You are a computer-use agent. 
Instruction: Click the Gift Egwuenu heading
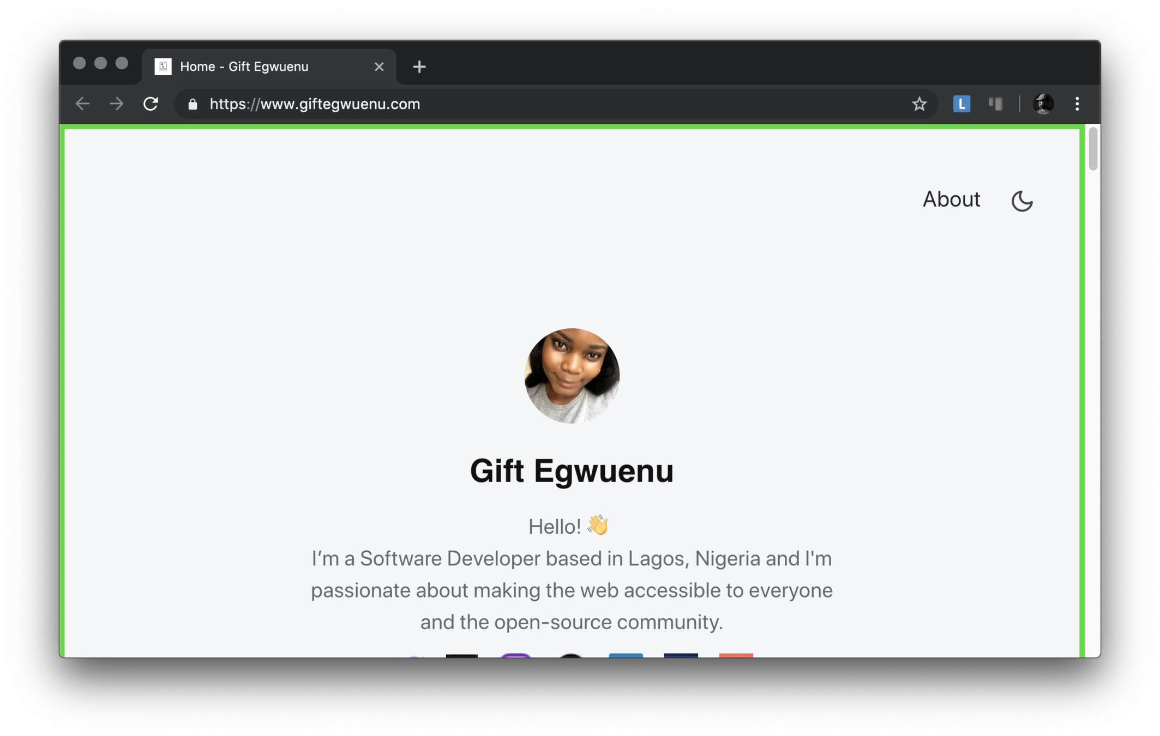point(572,470)
